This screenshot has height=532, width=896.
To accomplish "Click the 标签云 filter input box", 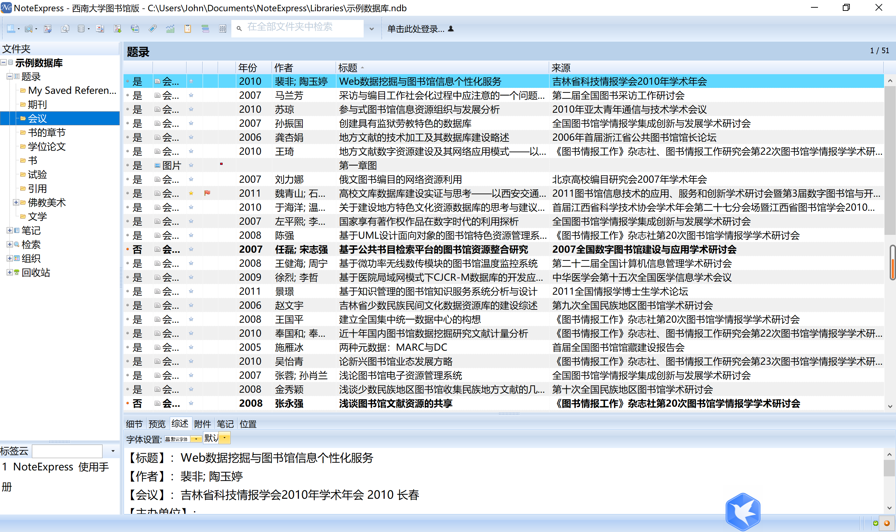I will pyautogui.click(x=67, y=451).
